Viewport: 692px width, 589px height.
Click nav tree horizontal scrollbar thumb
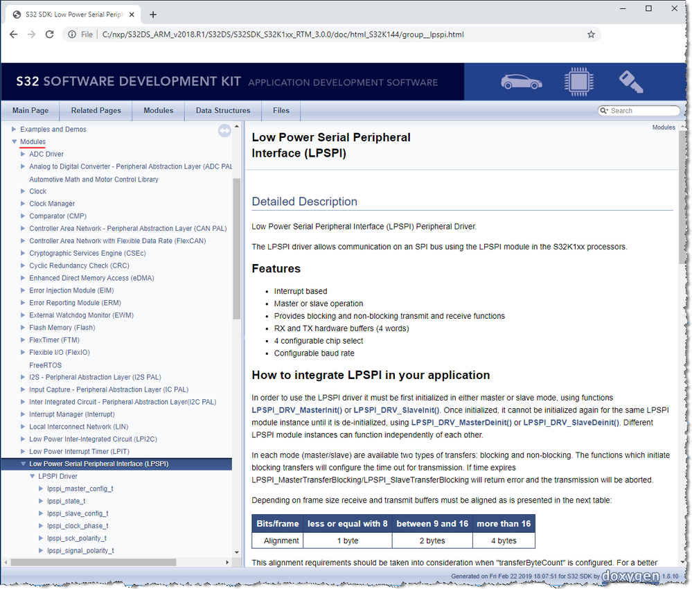[93, 562]
